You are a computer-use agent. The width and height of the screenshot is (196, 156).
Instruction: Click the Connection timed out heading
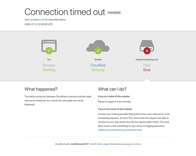pyautogui.click(x=65, y=12)
